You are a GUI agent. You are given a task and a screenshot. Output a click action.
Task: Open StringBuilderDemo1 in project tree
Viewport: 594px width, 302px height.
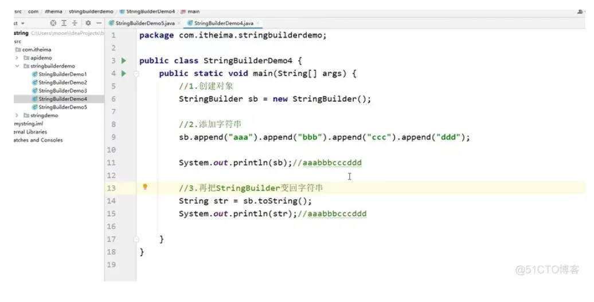pos(62,74)
